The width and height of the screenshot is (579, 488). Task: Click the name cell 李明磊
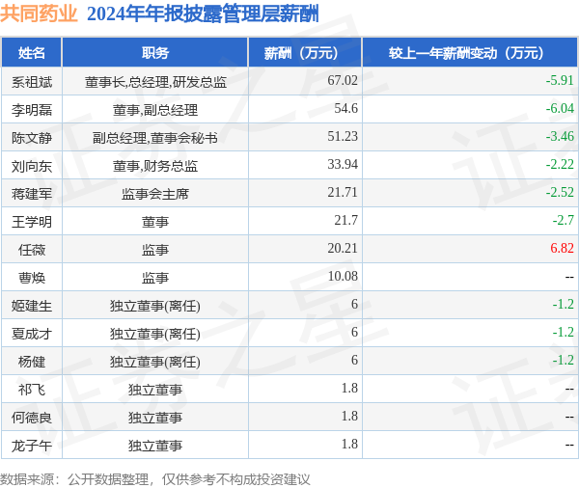(32, 110)
